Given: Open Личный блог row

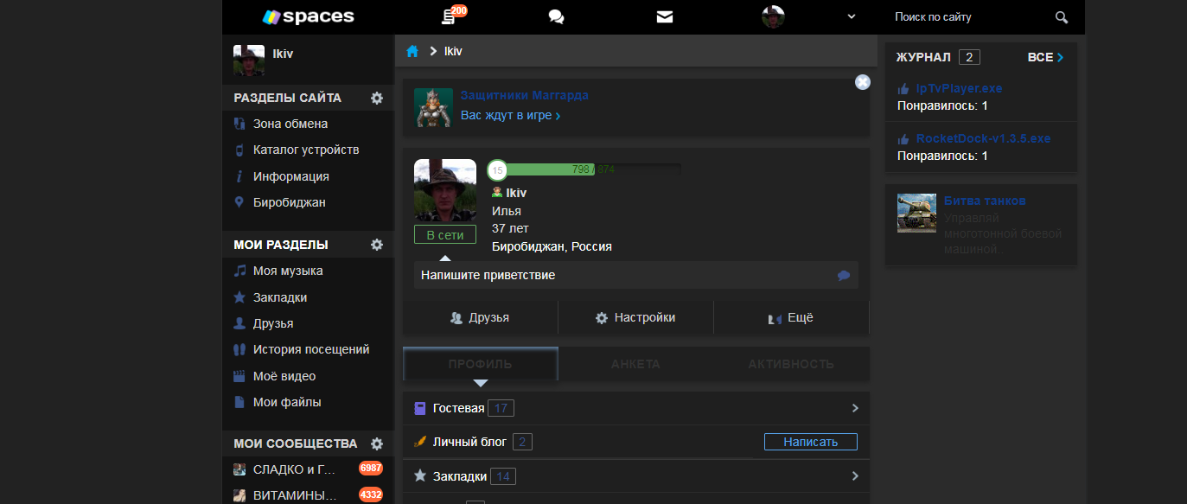Looking at the screenshot, I should 636,442.
